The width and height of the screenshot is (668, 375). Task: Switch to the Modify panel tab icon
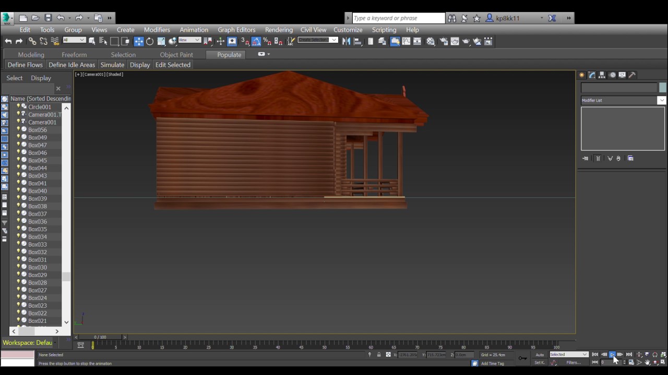592,75
